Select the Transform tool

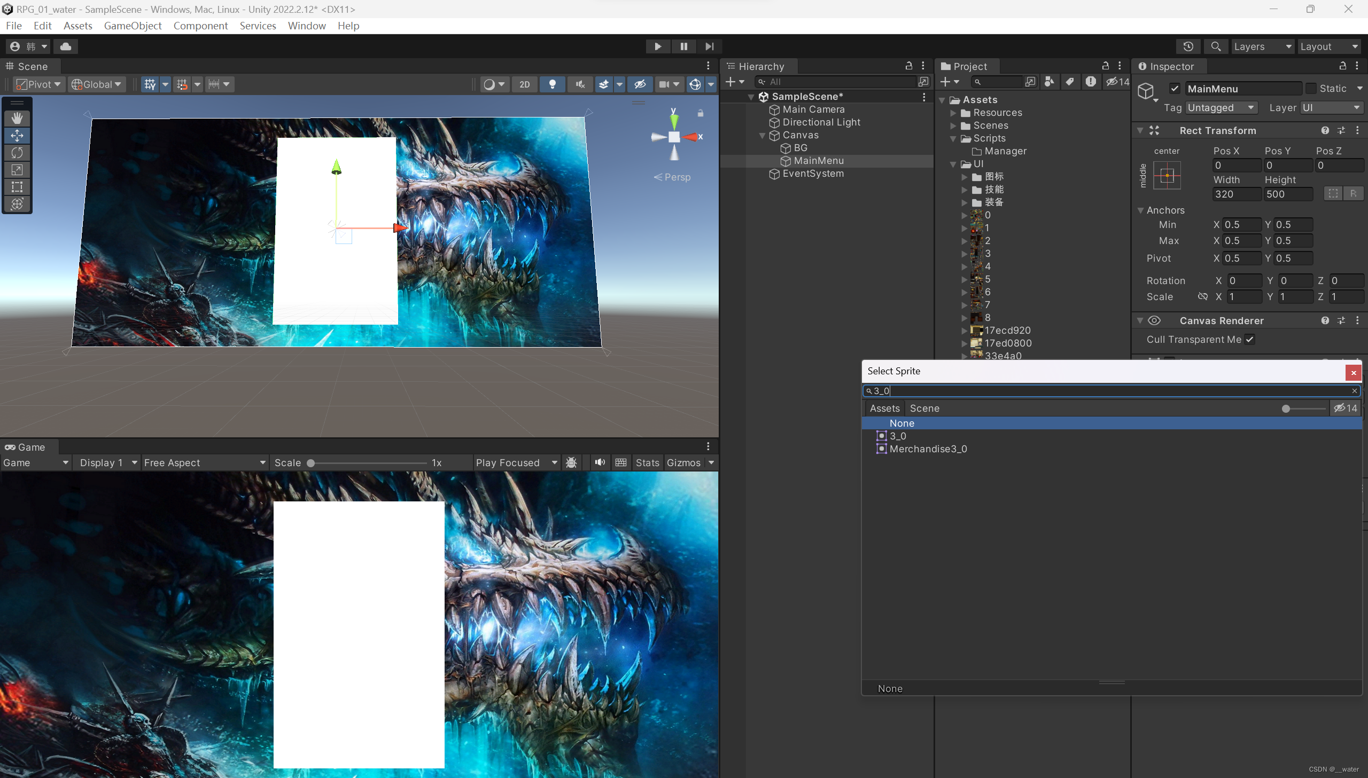coord(17,203)
